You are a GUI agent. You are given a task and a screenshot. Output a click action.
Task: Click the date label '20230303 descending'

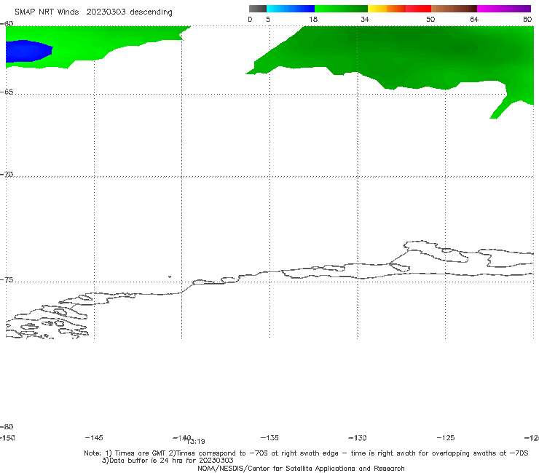pos(129,12)
